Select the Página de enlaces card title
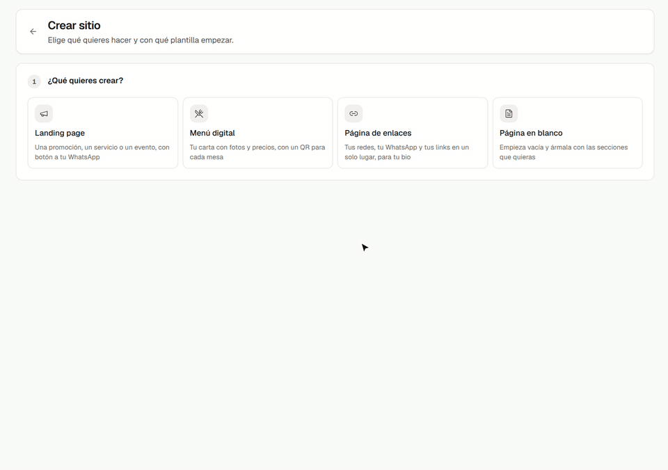Image resolution: width=668 pixels, height=470 pixels. 378,133
